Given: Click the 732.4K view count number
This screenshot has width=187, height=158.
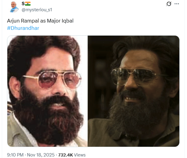Looking at the screenshot, I should coord(66,155).
